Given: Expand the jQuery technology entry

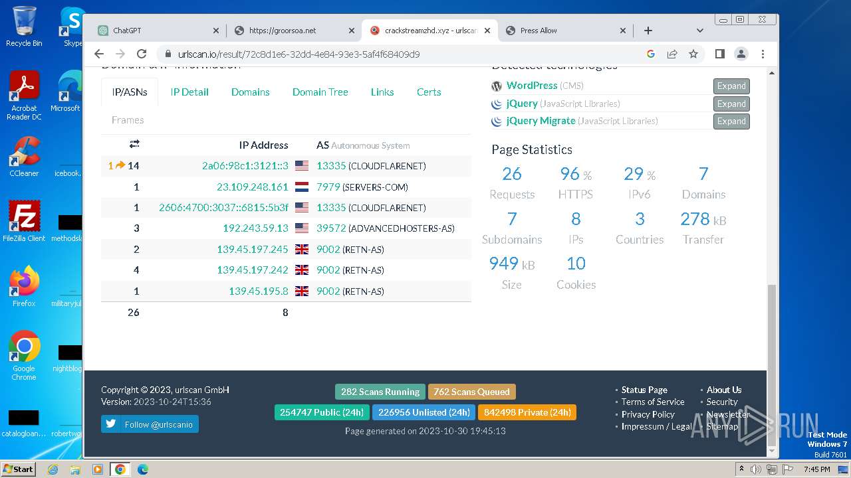Looking at the screenshot, I should pos(731,104).
